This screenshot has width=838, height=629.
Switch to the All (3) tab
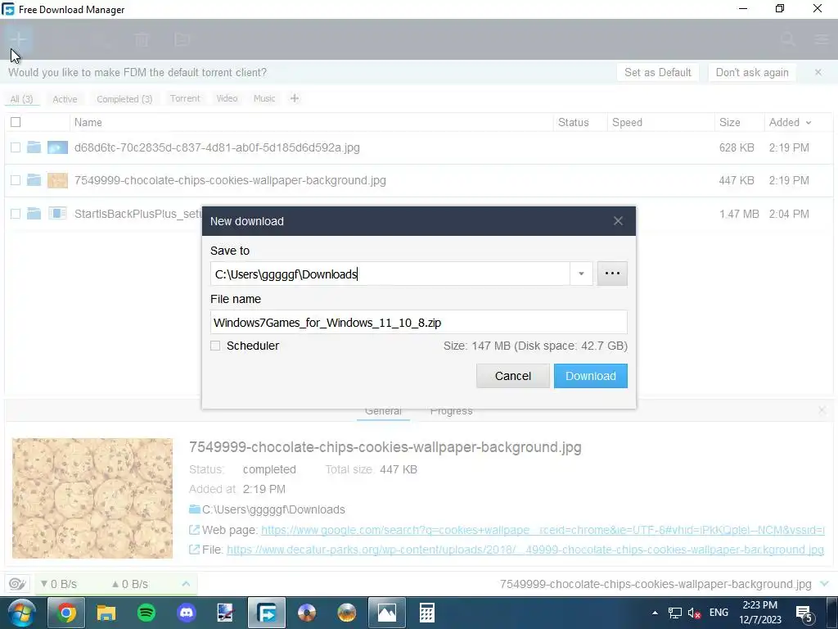(21, 99)
